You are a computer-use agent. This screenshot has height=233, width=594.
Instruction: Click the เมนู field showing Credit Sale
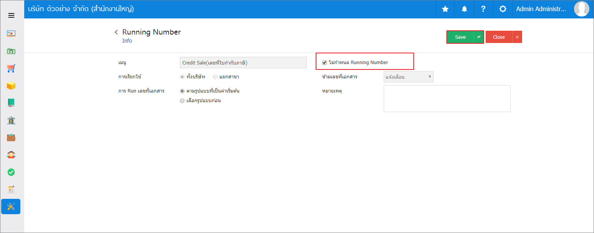243,63
